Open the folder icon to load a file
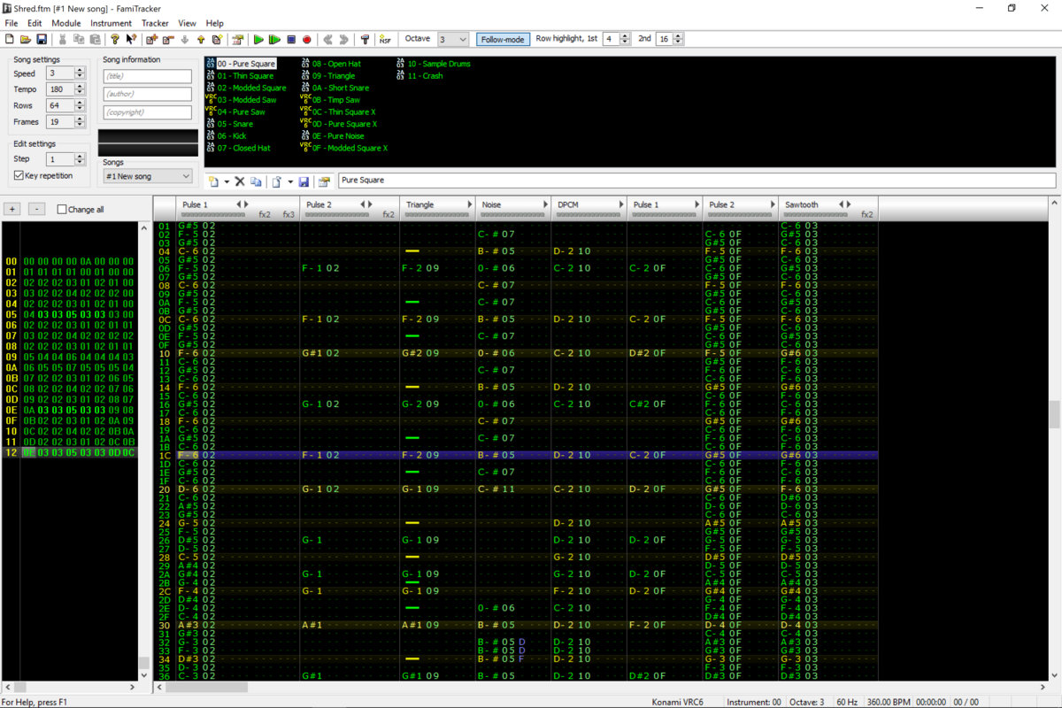Image resolution: width=1062 pixels, height=708 pixels. coord(26,40)
